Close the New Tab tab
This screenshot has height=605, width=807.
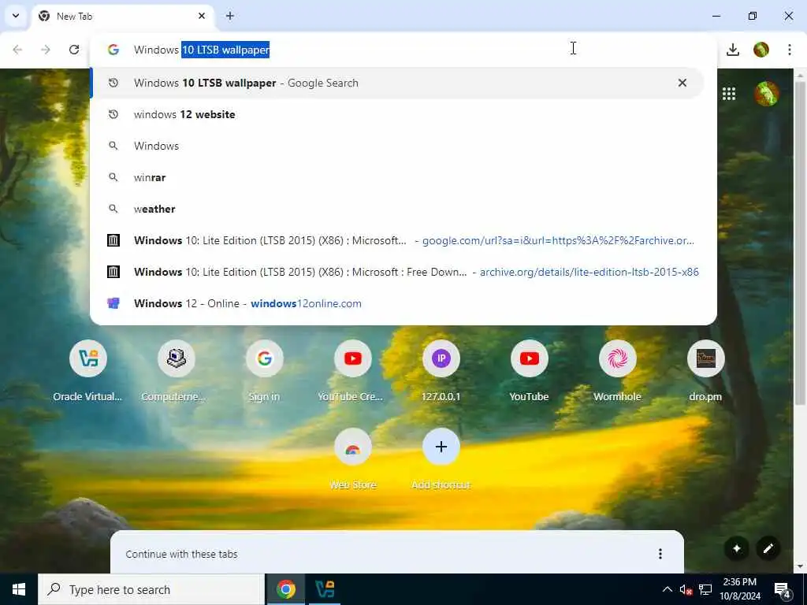point(202,16)
